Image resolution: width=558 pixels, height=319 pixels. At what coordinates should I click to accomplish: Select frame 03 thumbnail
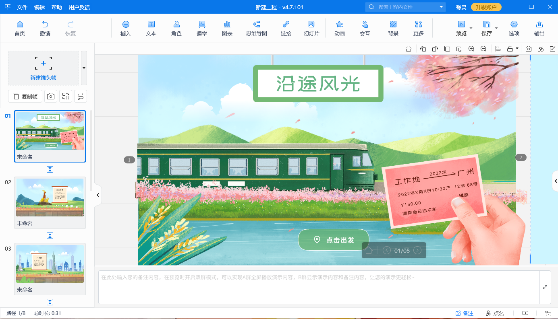50,269
